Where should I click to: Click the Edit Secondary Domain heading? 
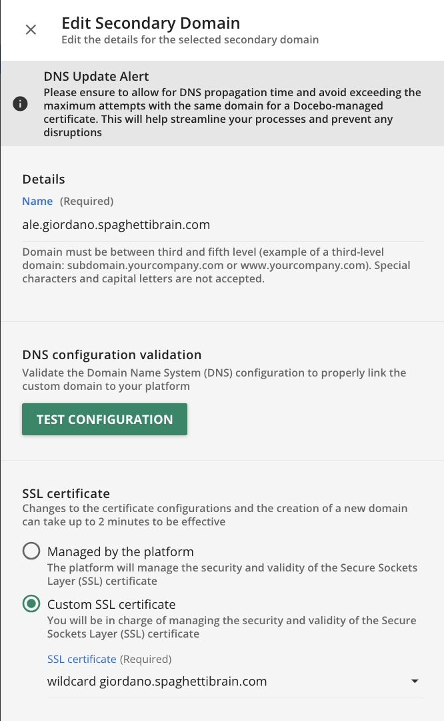coord(151,23)
